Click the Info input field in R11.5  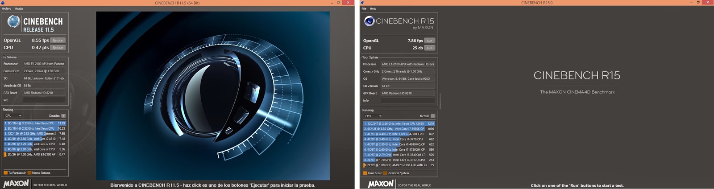[44, 100]
